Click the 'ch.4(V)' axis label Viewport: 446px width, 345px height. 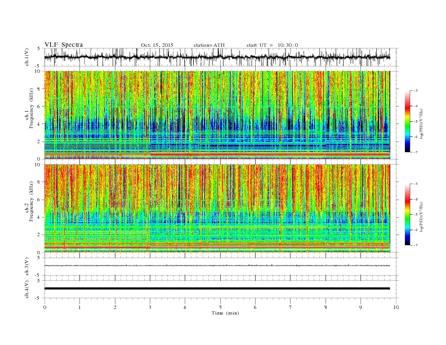tap(27, 289)
